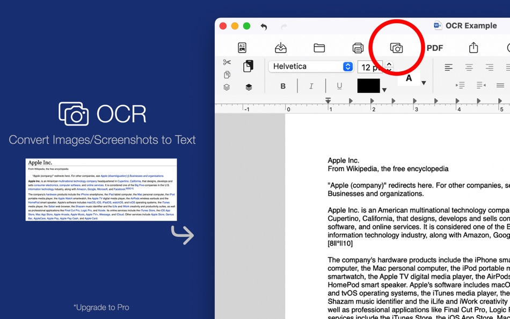Click the Apple Inc. screenshot thumbnail

(101, 190)
